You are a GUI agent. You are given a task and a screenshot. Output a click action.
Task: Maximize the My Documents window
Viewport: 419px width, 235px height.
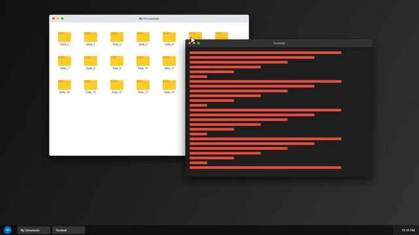(62, 18)
